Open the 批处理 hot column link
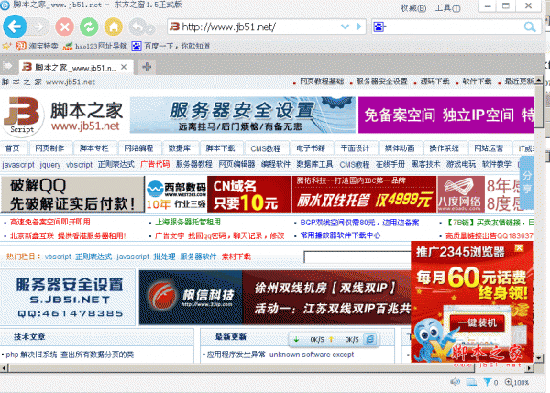This screenshot has height=393, width=550. pyautogui.click(x=164, y=257)
